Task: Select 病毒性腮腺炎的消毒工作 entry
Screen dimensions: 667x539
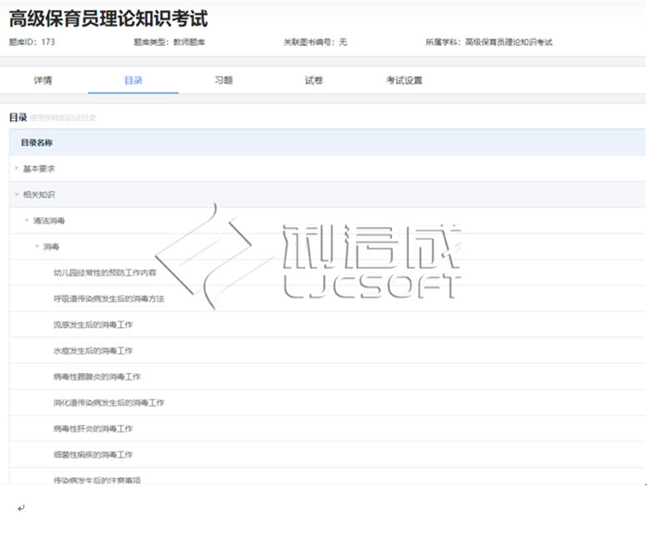Action: click(97, 377)
